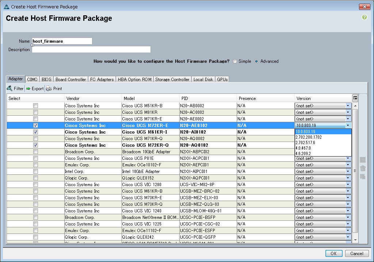Screen dimensions: 374x262
Task: Open version dropdown for QLogic QLE8242
Action: click(x=348, y=237)
